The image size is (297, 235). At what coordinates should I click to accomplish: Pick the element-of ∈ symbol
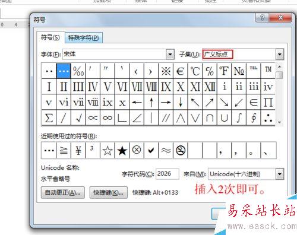(254, 102)
